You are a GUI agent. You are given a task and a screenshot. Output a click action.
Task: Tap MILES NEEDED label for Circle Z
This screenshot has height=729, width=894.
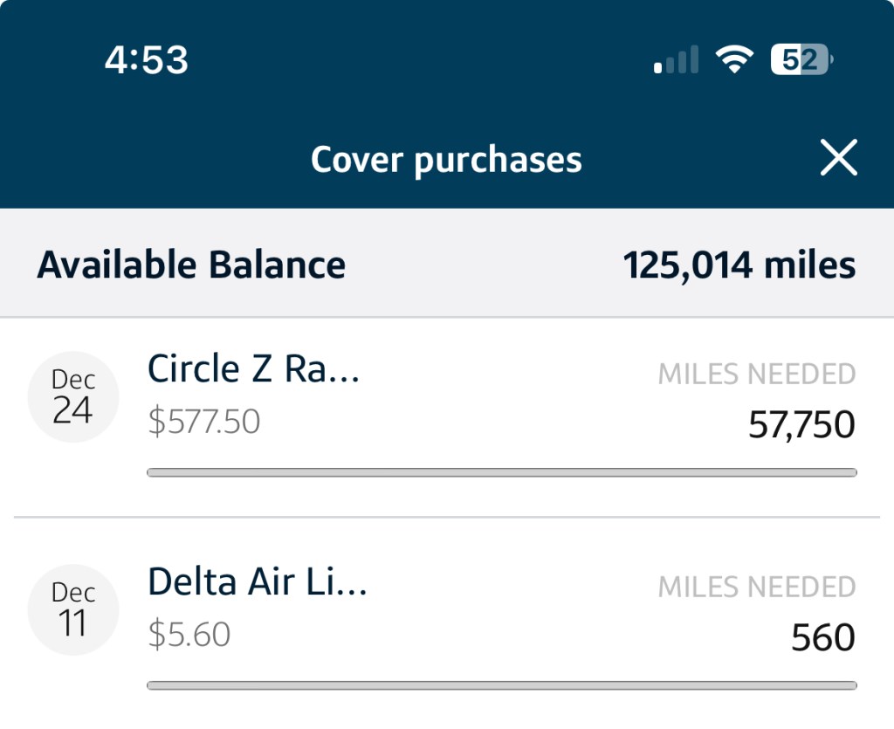pyautogui.click(x=756, y=375)
